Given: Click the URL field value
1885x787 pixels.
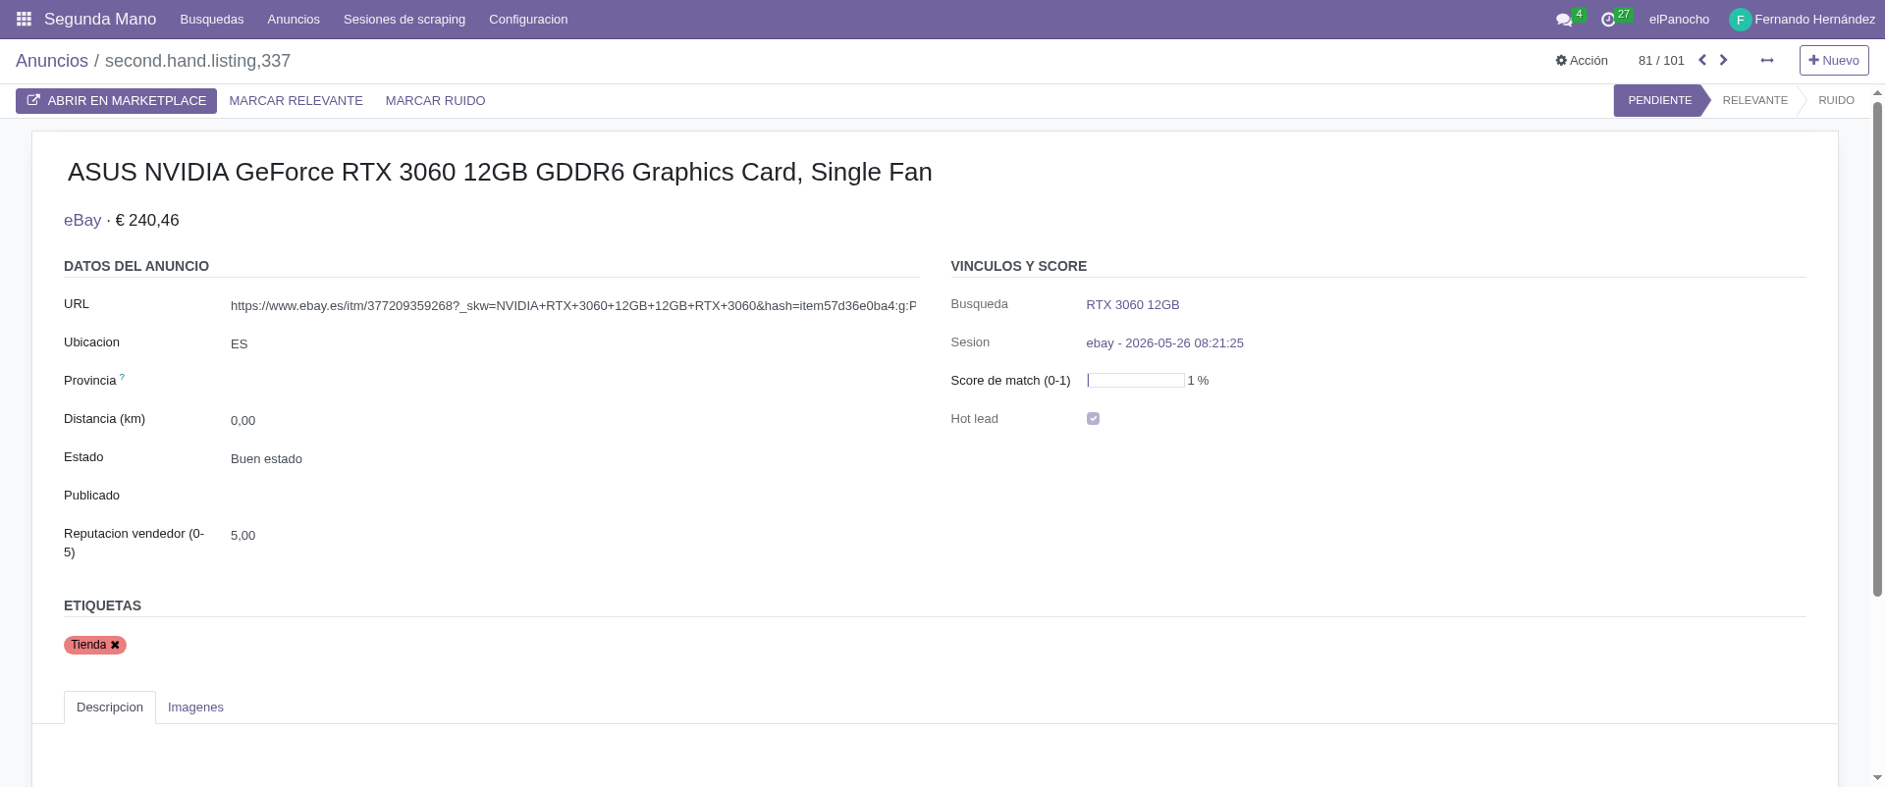Looking at the screenshot, I should [573, 305].
